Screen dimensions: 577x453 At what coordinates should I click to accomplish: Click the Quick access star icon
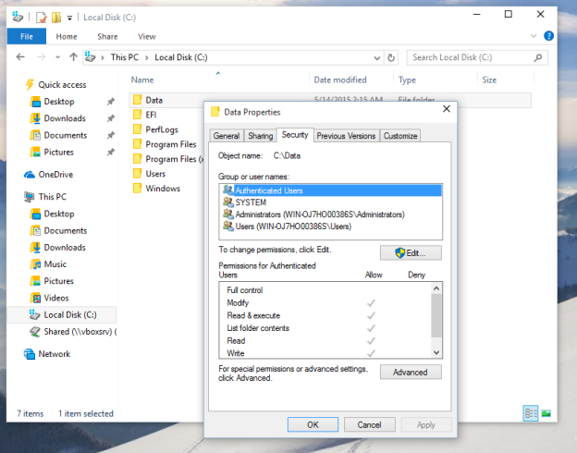coord(30,84)
